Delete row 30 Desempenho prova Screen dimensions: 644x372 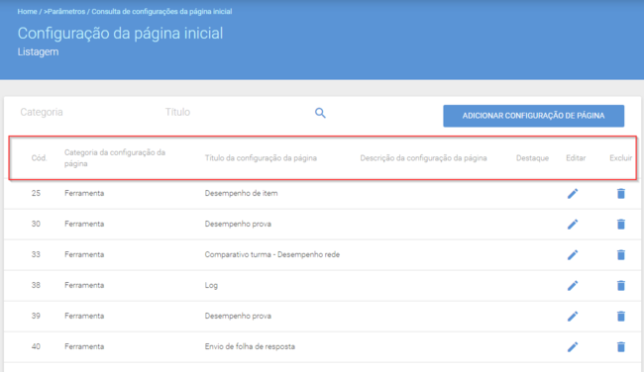click(x=621, y=224)
